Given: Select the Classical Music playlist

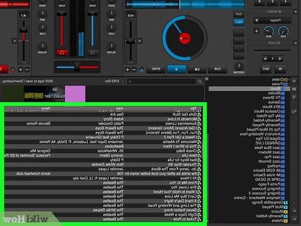Looking at the screenshot, I should (269, 111).
